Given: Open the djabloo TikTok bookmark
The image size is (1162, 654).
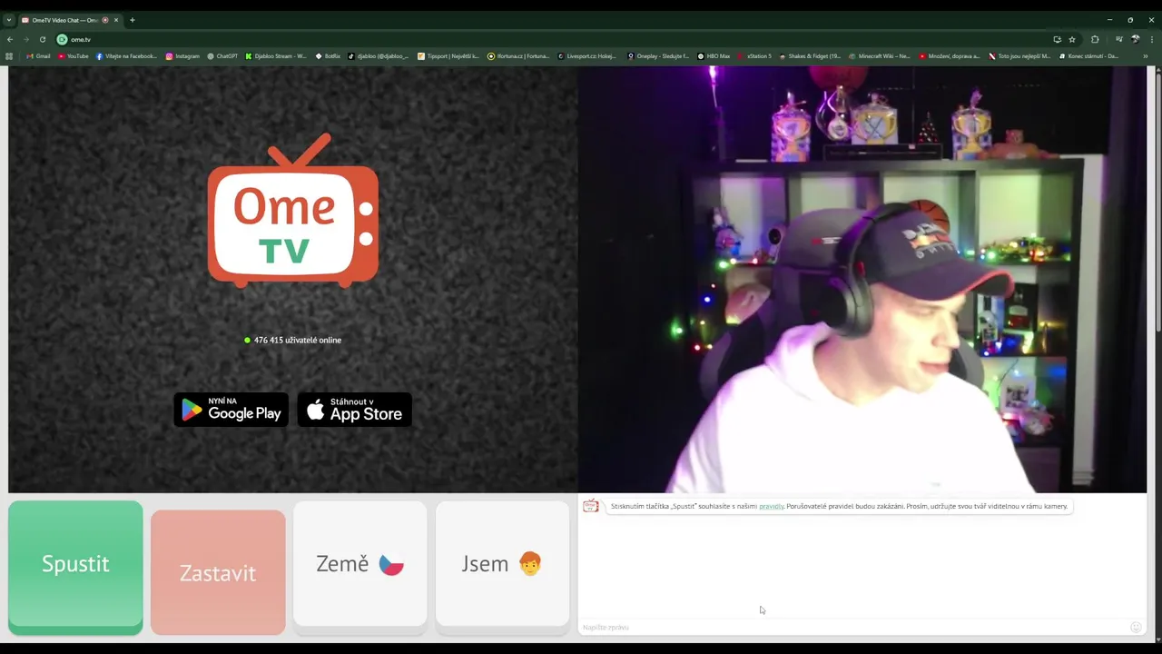Looking at the screenshot, I should [x=379, y=56].
